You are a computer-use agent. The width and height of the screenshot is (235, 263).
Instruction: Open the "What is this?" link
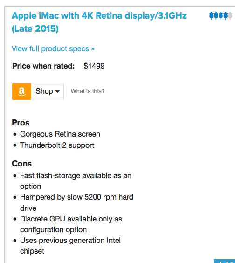88,91
